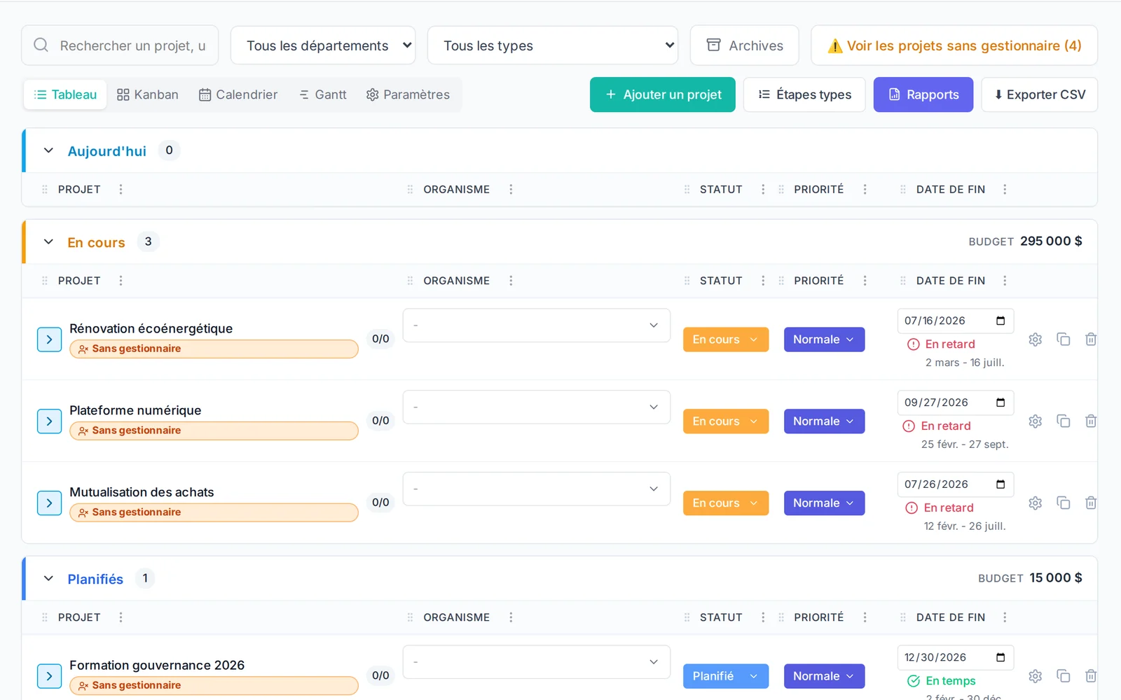Duplicate the Rénovation écoénergétique project
Viewport: 1121px width, 700px height.
pyautogui.click(x=1063, y=339)
